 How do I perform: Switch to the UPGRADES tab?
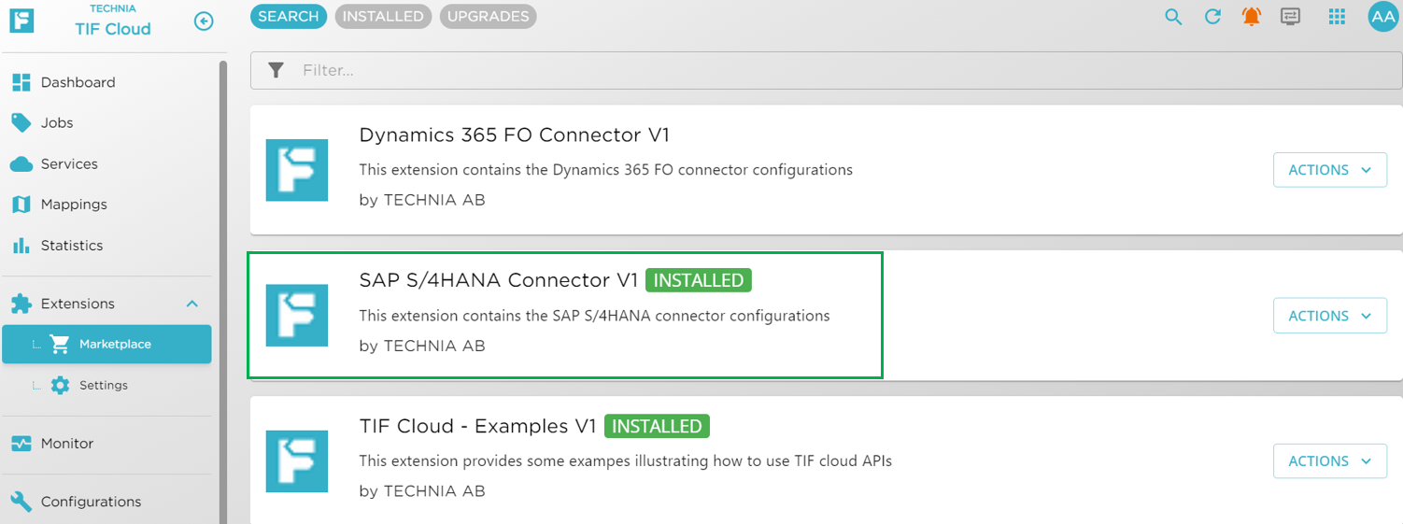tap(488, 16)
